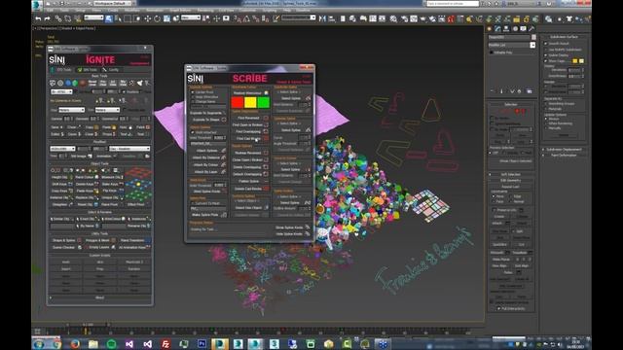This screenshot has height=350, width=623.
Task: Toggle the Isoline Display checkbox
Action: tap(546, 55)
